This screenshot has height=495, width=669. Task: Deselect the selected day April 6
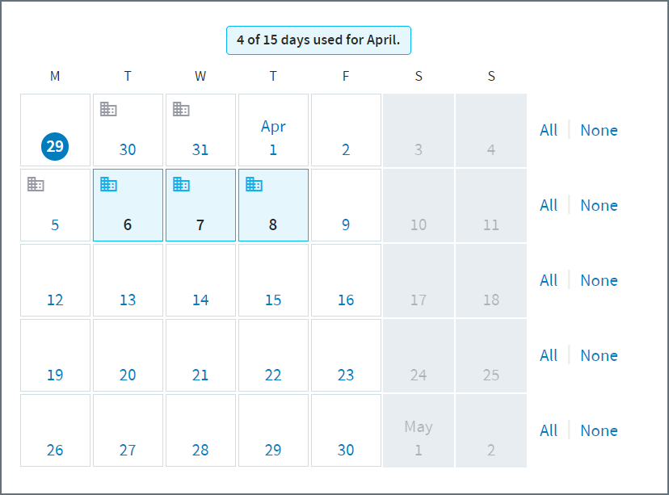(128, 205)
